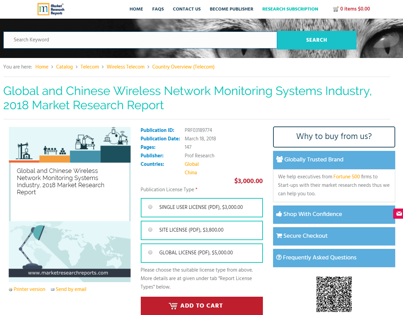This screenshot has height=315, width=403.
Task: Click the cart icon on Secure Checkout bar
Action: [x=279, y=236]
